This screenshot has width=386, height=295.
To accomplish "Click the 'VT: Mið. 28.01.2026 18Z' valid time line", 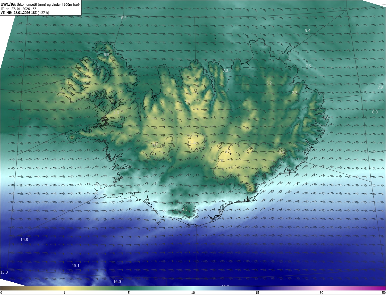I will click(25, 13).
